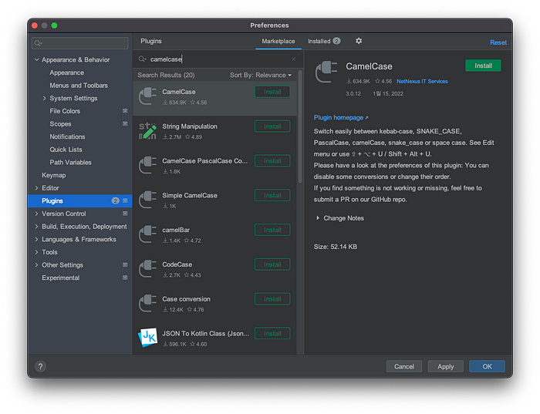540x414 pixels.
Task: Expand Other Settings node
Action: [36, 265]
